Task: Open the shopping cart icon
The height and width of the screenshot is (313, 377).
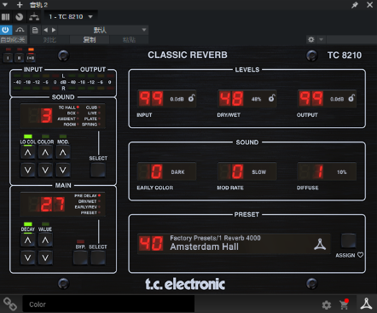Action: [344, 304]
